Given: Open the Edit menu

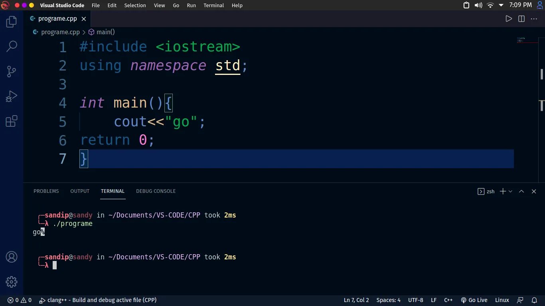Looking at the screenshot, I should (112, 5).
